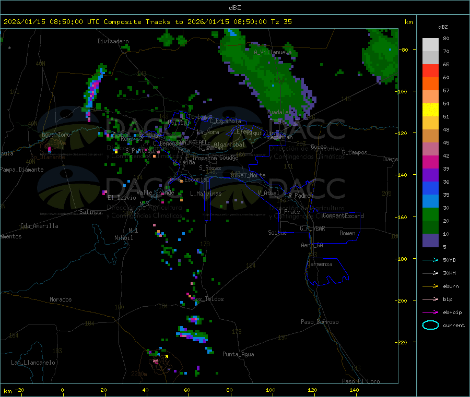The image size is (470, 397).
Task: Select the dark orange 60 dBZ swatch
Action: (x=430, y=84)
